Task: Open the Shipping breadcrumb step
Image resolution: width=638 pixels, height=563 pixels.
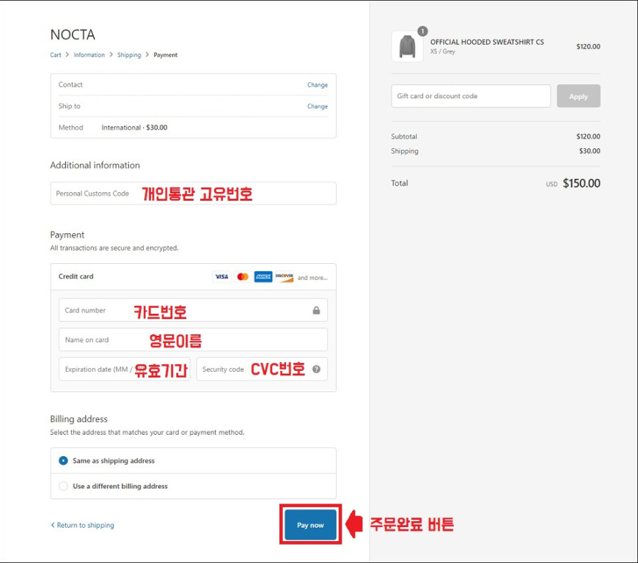Action: (129, 55)
